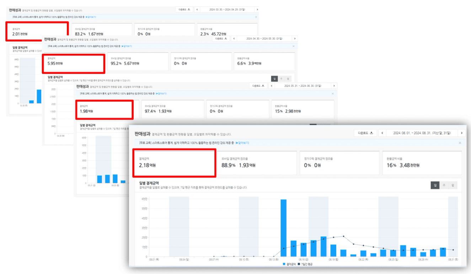Open 알아보기 link in August panel banner

coord(242,143)
